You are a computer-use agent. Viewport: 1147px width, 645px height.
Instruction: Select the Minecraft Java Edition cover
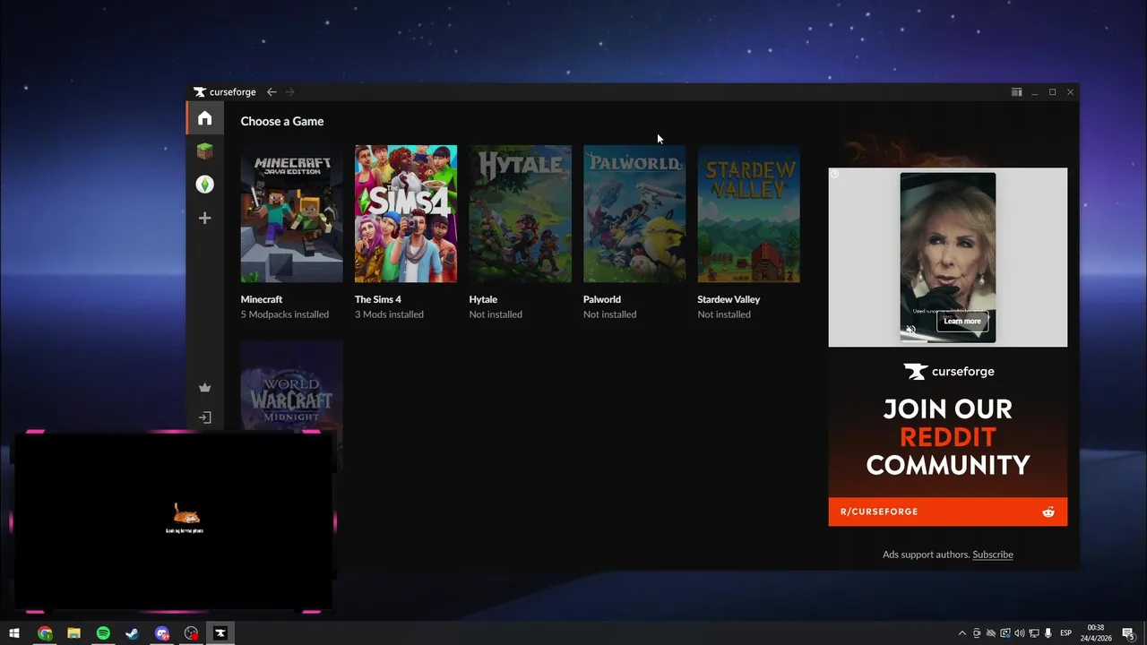(291, 214)
